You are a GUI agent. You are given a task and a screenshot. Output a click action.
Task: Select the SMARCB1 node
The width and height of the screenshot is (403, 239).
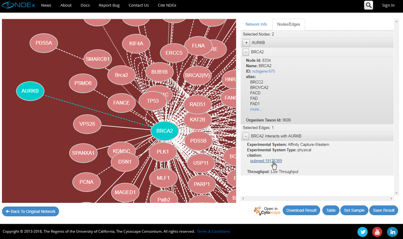coord(98,59)
